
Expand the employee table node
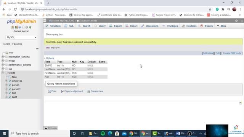pyautogui.click(x=6, y=81)
